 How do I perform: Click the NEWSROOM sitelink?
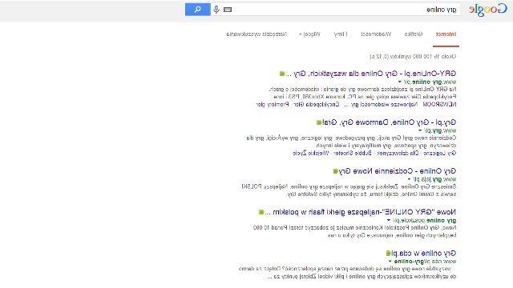point(440,105)
